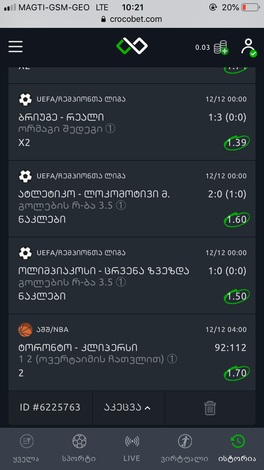Click bet ID #6225763
264x470 pixels.
(50, 408)
